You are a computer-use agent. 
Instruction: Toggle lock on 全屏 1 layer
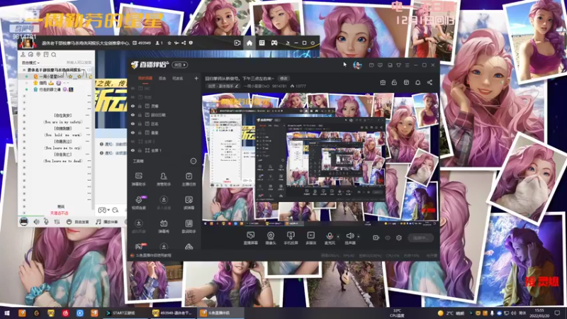point(140,150)
